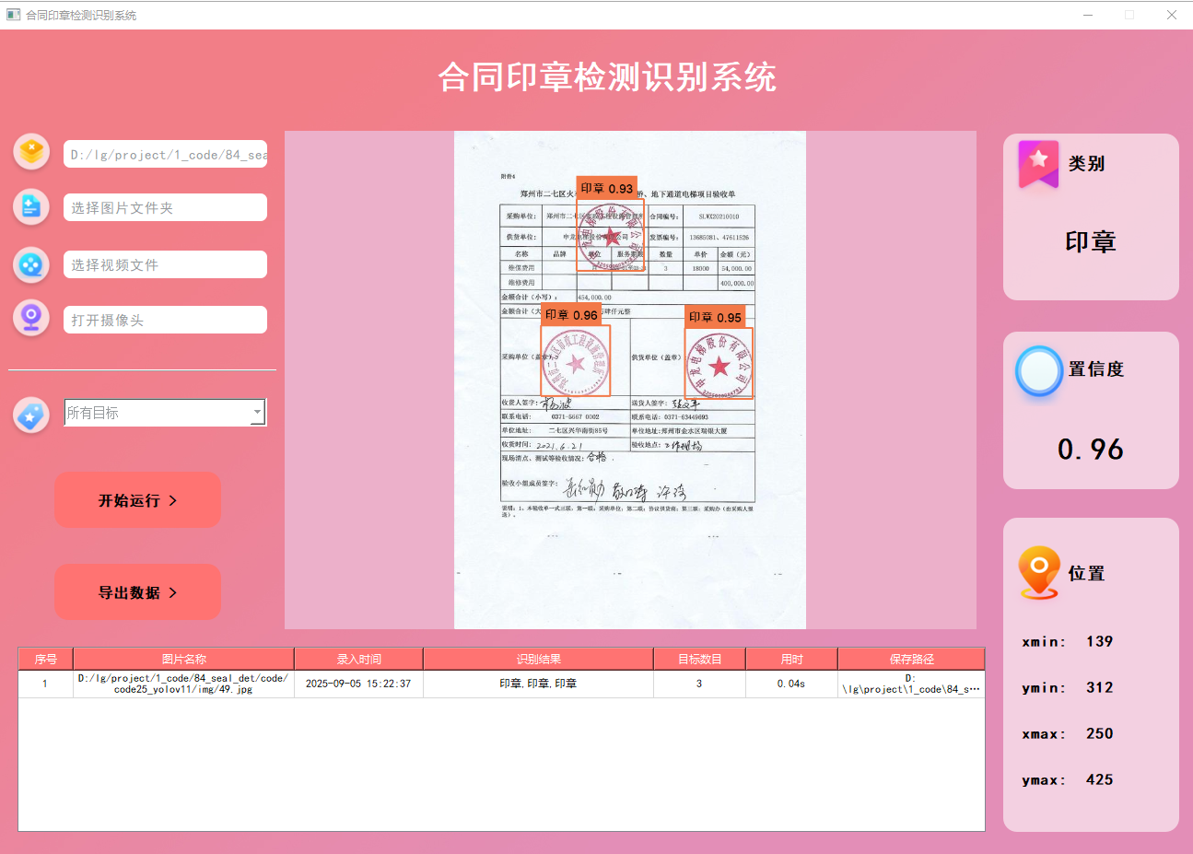Click the 导出数据 button
Image resolution: width=1193 pixels, height=854 pixels.
tap(138, 592)
